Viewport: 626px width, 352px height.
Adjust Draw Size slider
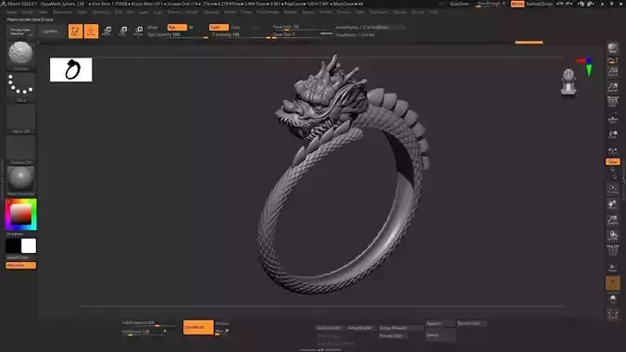(x=301, y=35)
